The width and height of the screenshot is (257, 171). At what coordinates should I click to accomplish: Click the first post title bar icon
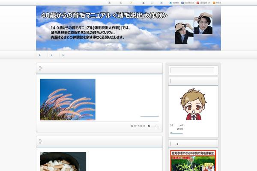coord(41,68)
